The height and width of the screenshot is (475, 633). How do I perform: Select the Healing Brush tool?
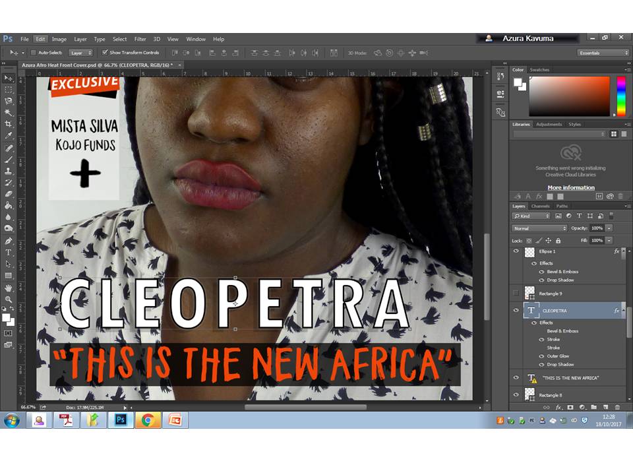(8, 148)
